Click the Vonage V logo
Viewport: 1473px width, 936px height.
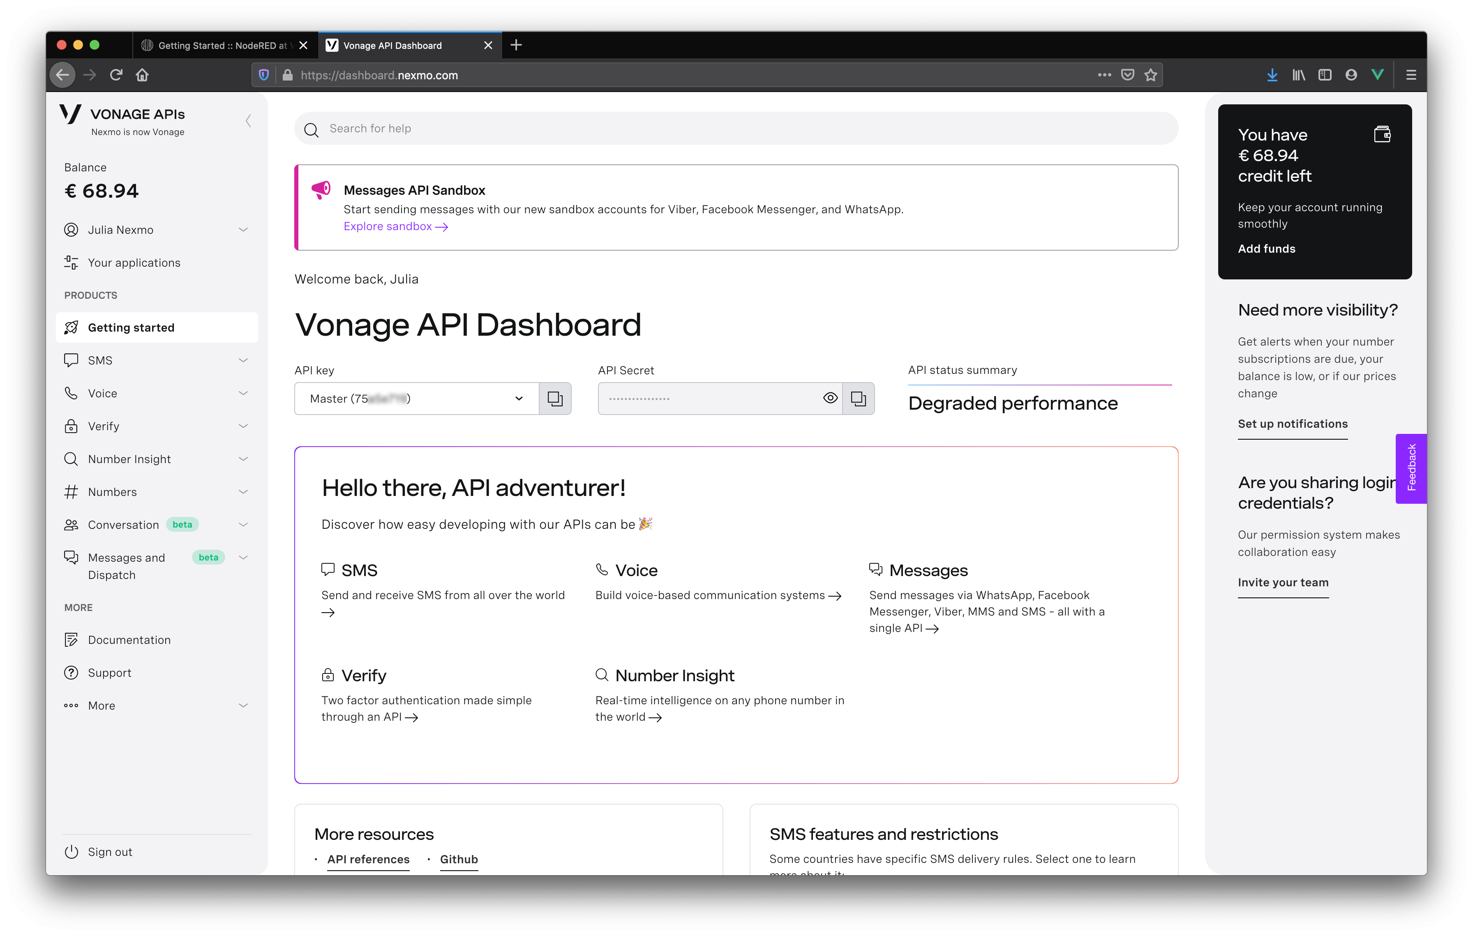71,114
